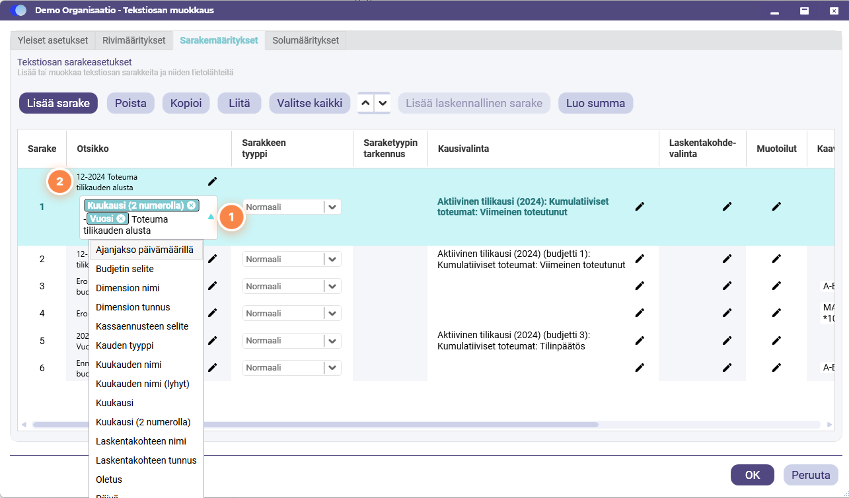The height and width of the screenshot is (498, 849).
Task: Paste column with Liitä button
Action: pyautogui.click(x=239, y=103)
